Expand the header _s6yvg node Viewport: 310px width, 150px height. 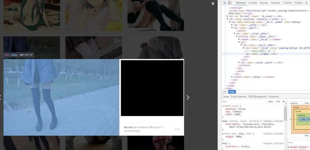[239, 40]
